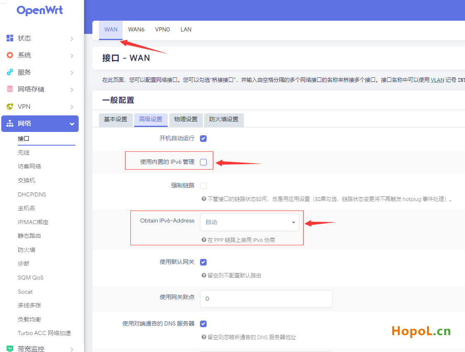465x352 pixels.
Task: Toggle the 开机自动运行 checkbox
Action: pyautogui.click(x=203, y=139)
